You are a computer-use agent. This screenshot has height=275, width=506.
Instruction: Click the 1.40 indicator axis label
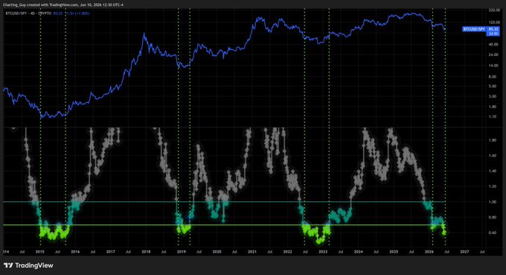pyautogui.click(x=493, y=171)
